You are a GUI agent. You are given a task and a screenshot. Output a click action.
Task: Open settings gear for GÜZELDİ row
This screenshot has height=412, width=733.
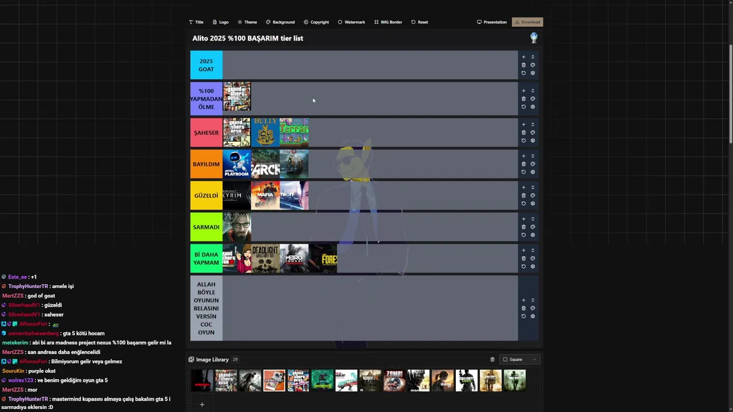[x=533, y=204]
